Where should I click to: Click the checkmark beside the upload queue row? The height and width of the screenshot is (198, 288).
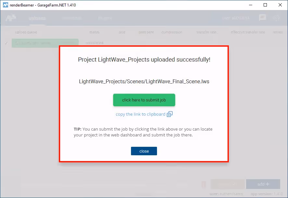tap(7, 43)
